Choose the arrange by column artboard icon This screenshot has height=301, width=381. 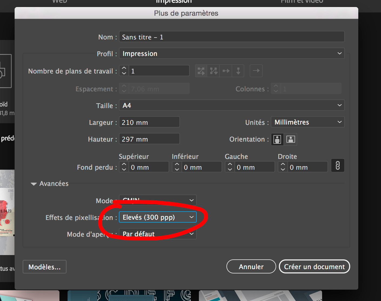[238, 71]
